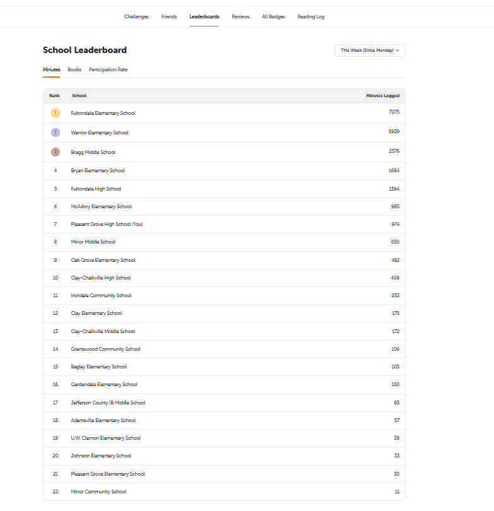Click the School column header
Image resolution: width=494 pixels, height=511 pixels.
click(79, 96)
